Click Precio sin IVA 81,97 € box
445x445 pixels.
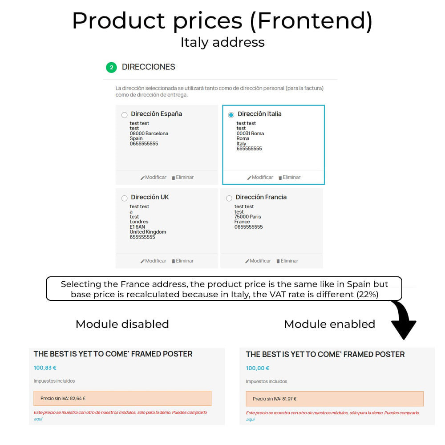coord(335,399)
